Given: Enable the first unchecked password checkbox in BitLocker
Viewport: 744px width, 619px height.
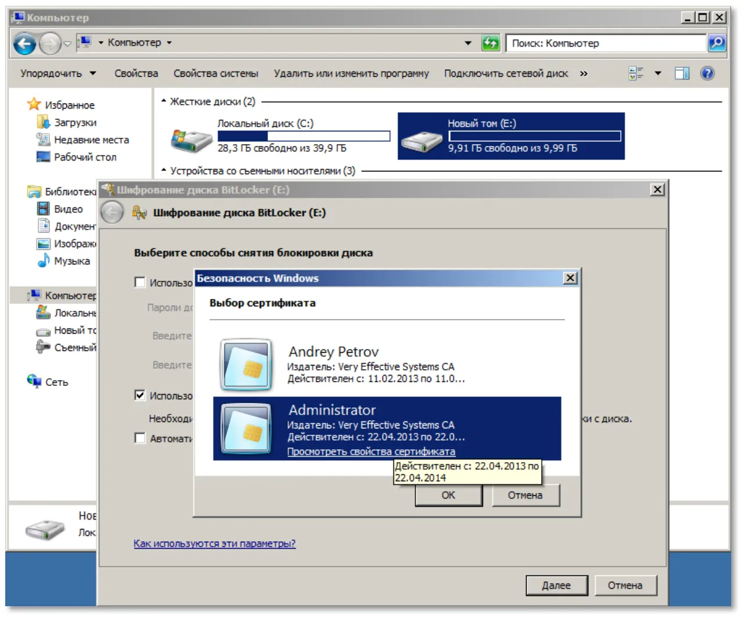Looking at the screenshot, I should (140, 282).
